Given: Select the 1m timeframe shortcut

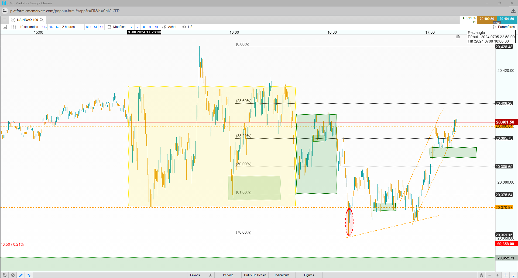Looking at the screenshot, I should pos(57,27).
